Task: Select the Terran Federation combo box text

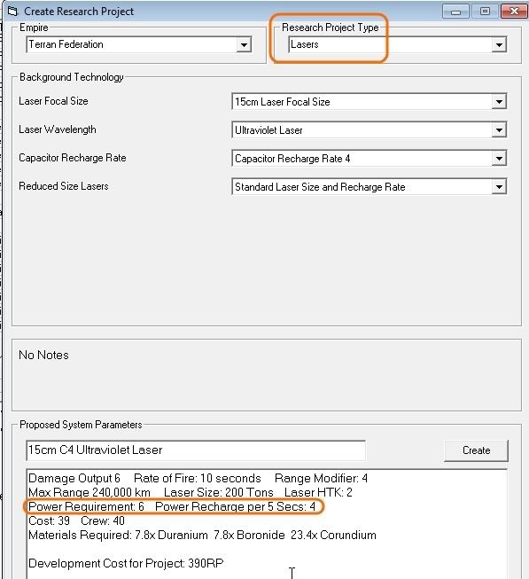Action: click(66, 44)
